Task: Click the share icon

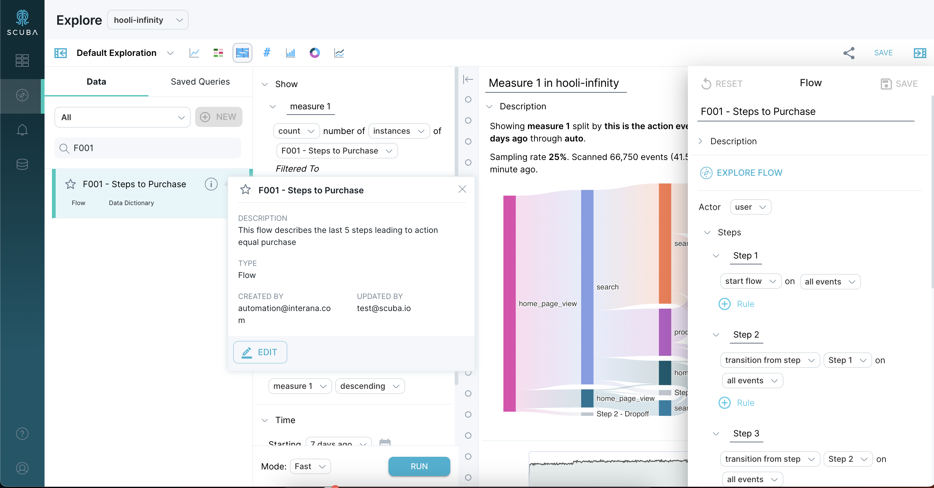Action: (849, 53)
